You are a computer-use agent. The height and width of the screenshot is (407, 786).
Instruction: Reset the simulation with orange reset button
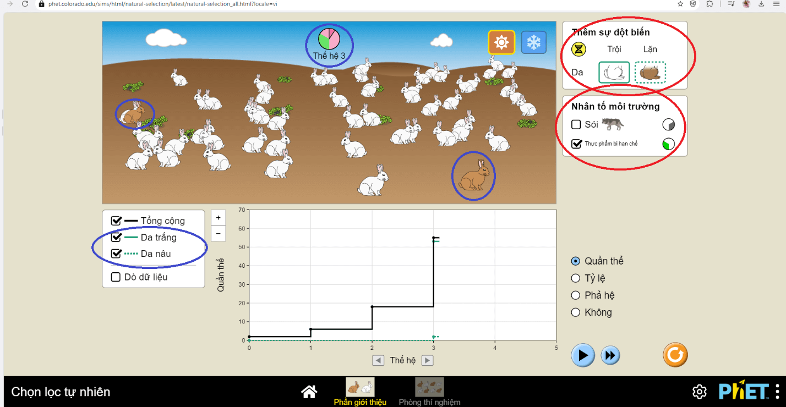pyautogui.click(x=675, y=355)
